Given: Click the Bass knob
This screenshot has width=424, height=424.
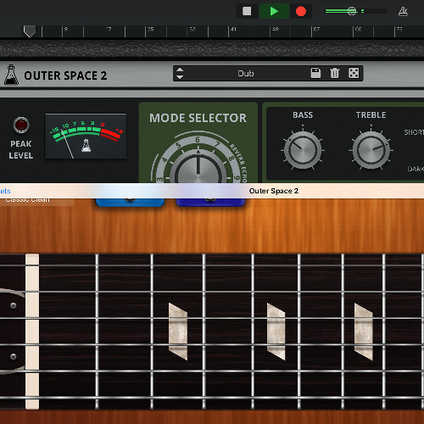Looking at the screenshot, I should (x=303, y=150).
